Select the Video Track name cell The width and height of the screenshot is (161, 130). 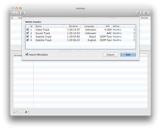[42, 30]
